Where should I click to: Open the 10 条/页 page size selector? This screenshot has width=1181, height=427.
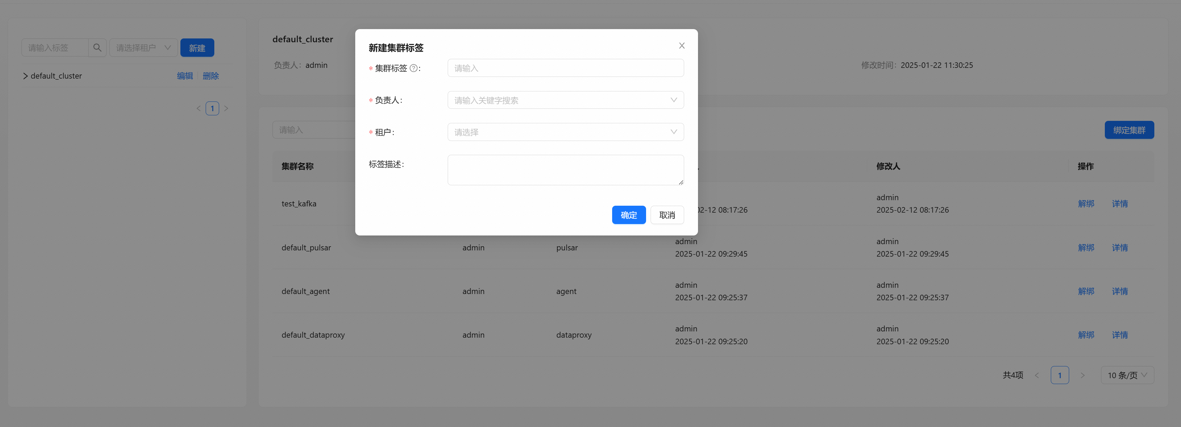(1126, 375)
